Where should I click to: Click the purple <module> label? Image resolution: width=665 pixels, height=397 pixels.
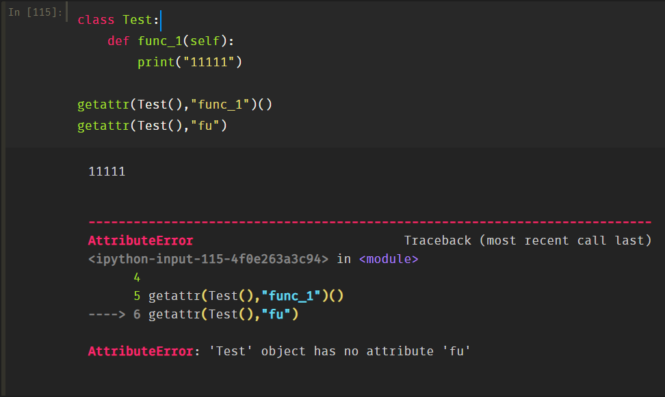click(388, 259)
